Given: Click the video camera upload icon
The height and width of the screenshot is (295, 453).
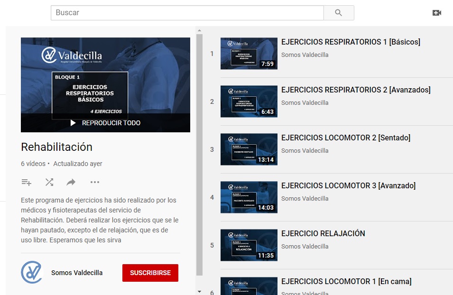Looking at the screenshot, I should pyautogui.click(x=437, y=13).
